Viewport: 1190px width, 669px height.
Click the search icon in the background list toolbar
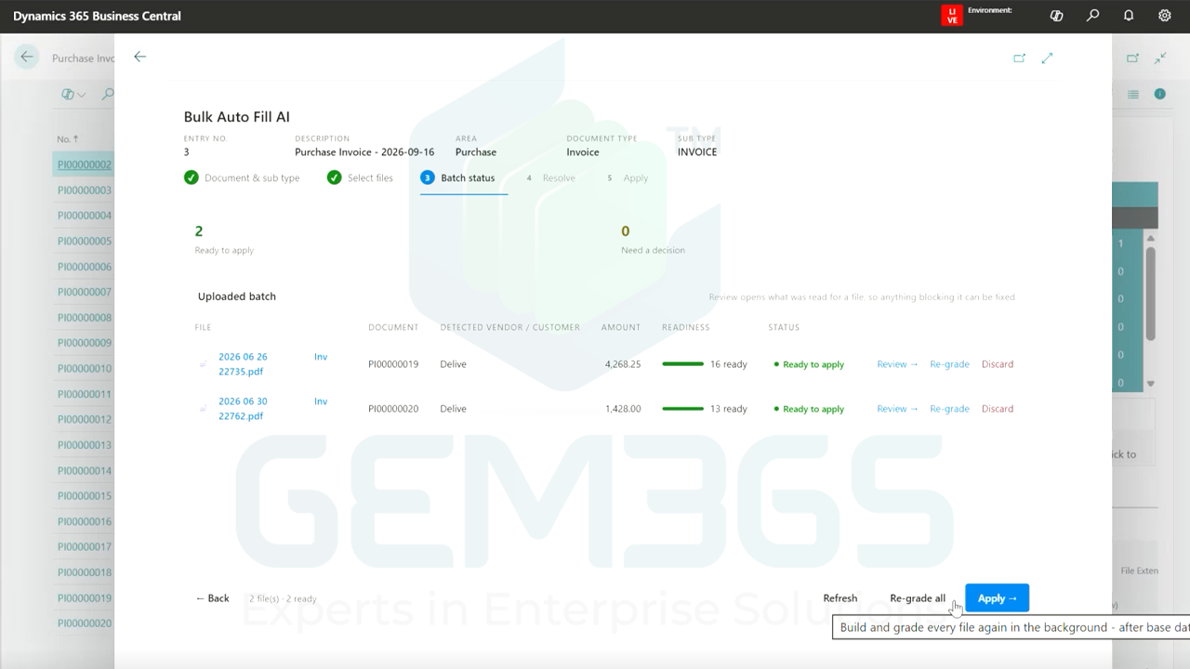108,94
